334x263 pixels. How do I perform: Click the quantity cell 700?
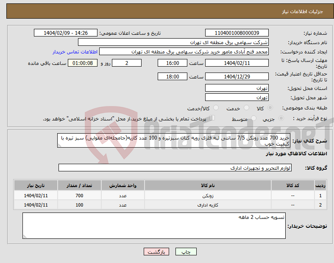tap(79, 196)
